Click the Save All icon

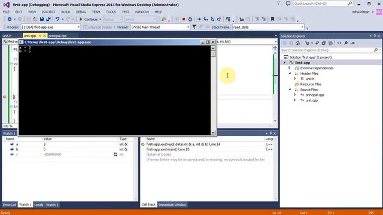[48, 19]
